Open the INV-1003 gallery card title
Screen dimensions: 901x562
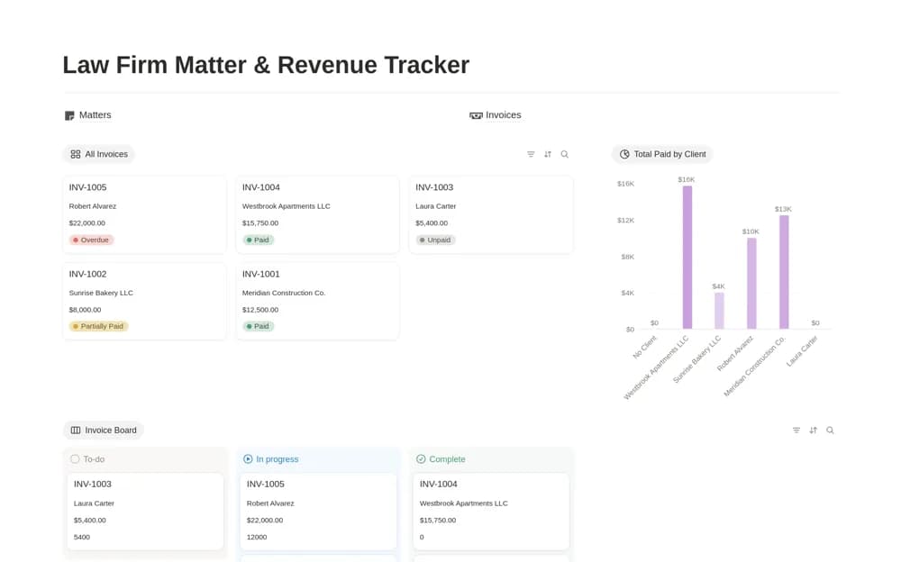point(434,187)
